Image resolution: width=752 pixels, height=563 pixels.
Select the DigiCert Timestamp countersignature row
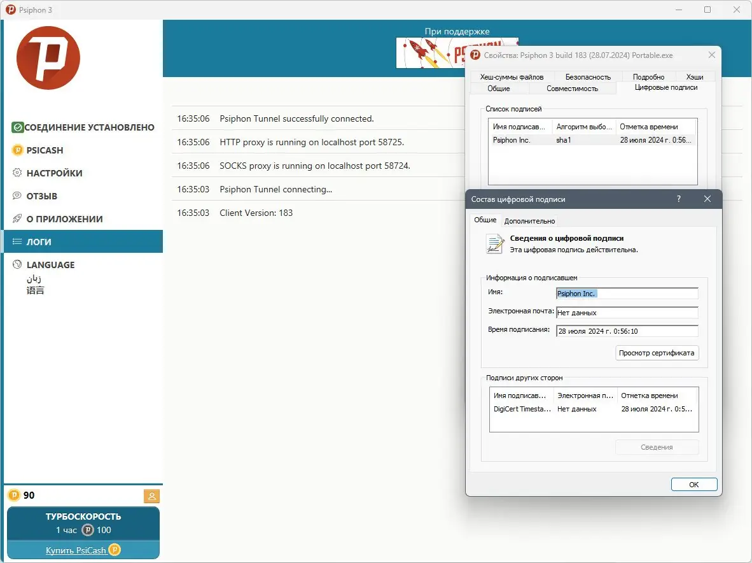click(x=594, y=409)
